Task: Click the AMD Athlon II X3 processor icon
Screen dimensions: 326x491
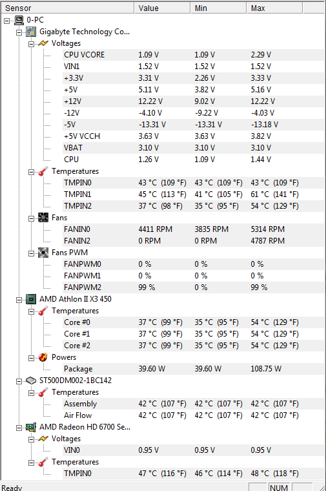Action: pos(31,299)
